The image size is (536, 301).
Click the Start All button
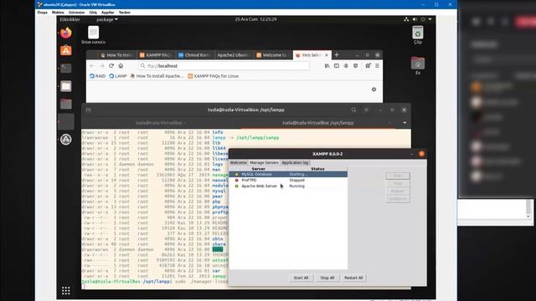tap(301, 278)
